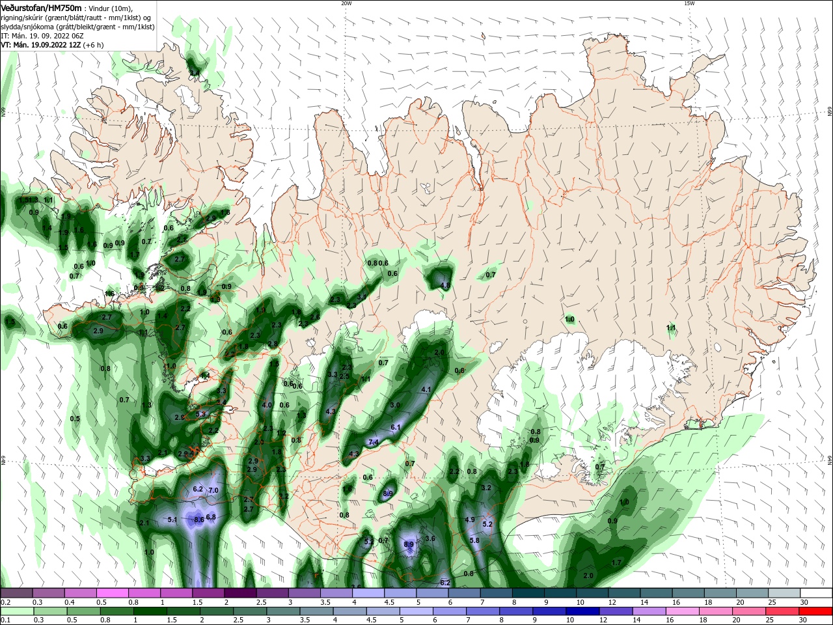Click the Veðurstofan/HM750m title text
The width and height of the screenshot is (833, 625).
41,7
